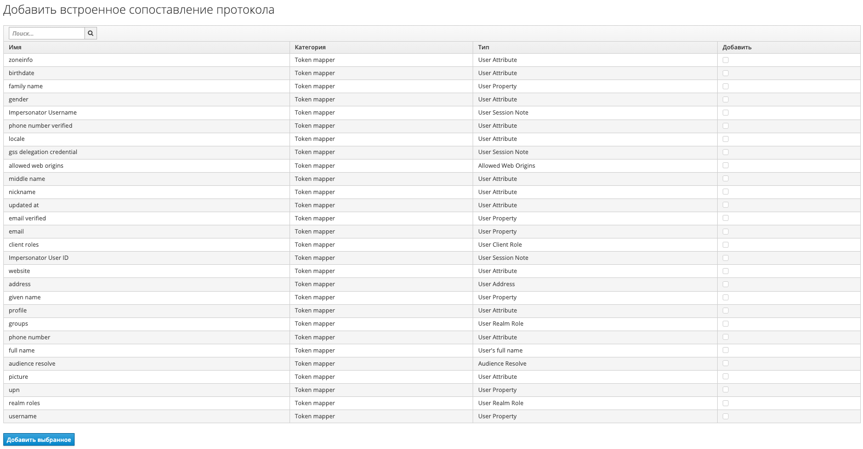
Task: Enable the groups mapper checkbox
Action: click(725, 324)
